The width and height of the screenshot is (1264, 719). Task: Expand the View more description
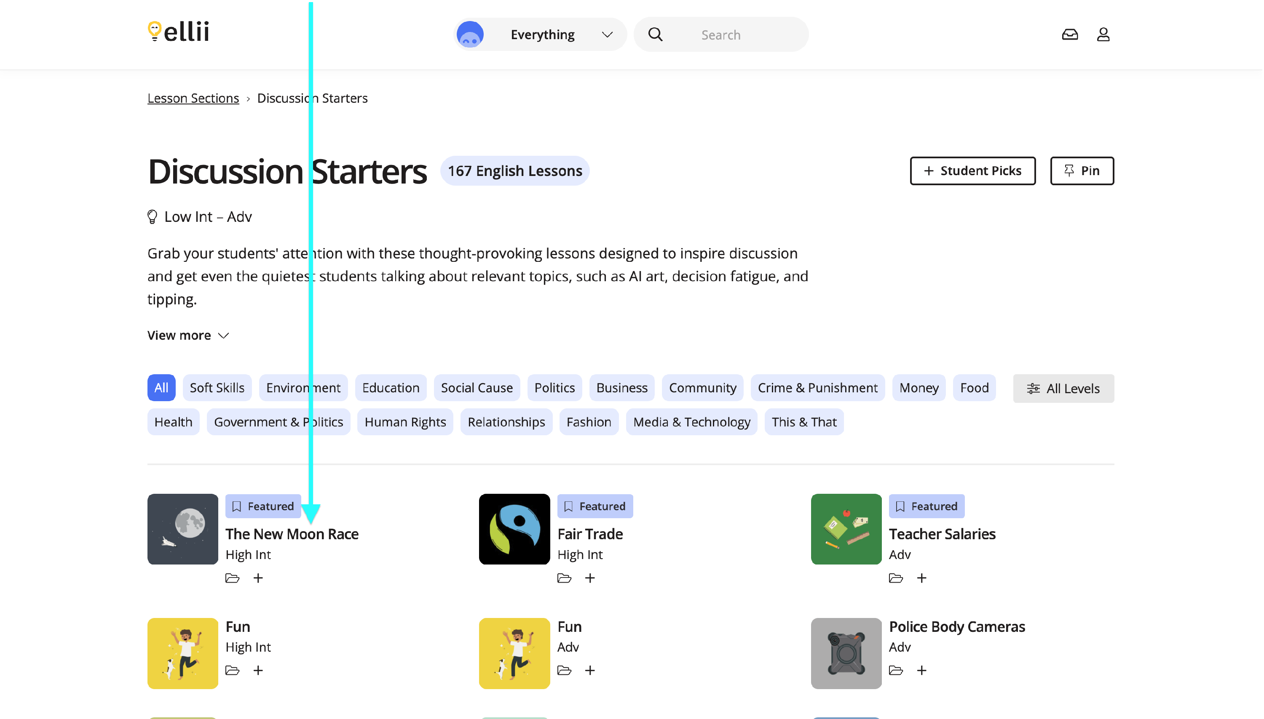pos(188,336)
